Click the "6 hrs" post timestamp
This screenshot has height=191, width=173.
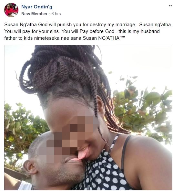coord(56,14)
